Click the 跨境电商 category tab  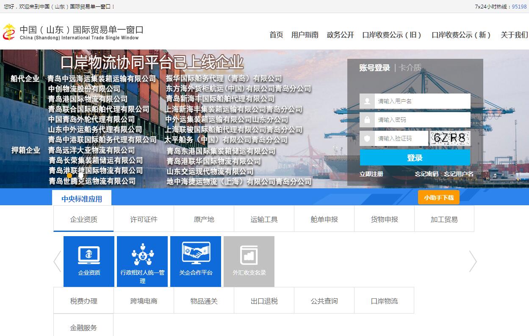click(x=144, y=301)
